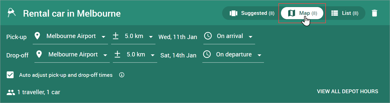Click the drop-off location pin icon
This screenshot has height=103, width=390.
point(39,54)
